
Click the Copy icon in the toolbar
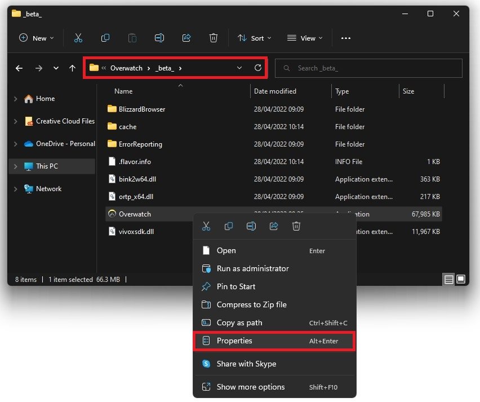point(105,38)
